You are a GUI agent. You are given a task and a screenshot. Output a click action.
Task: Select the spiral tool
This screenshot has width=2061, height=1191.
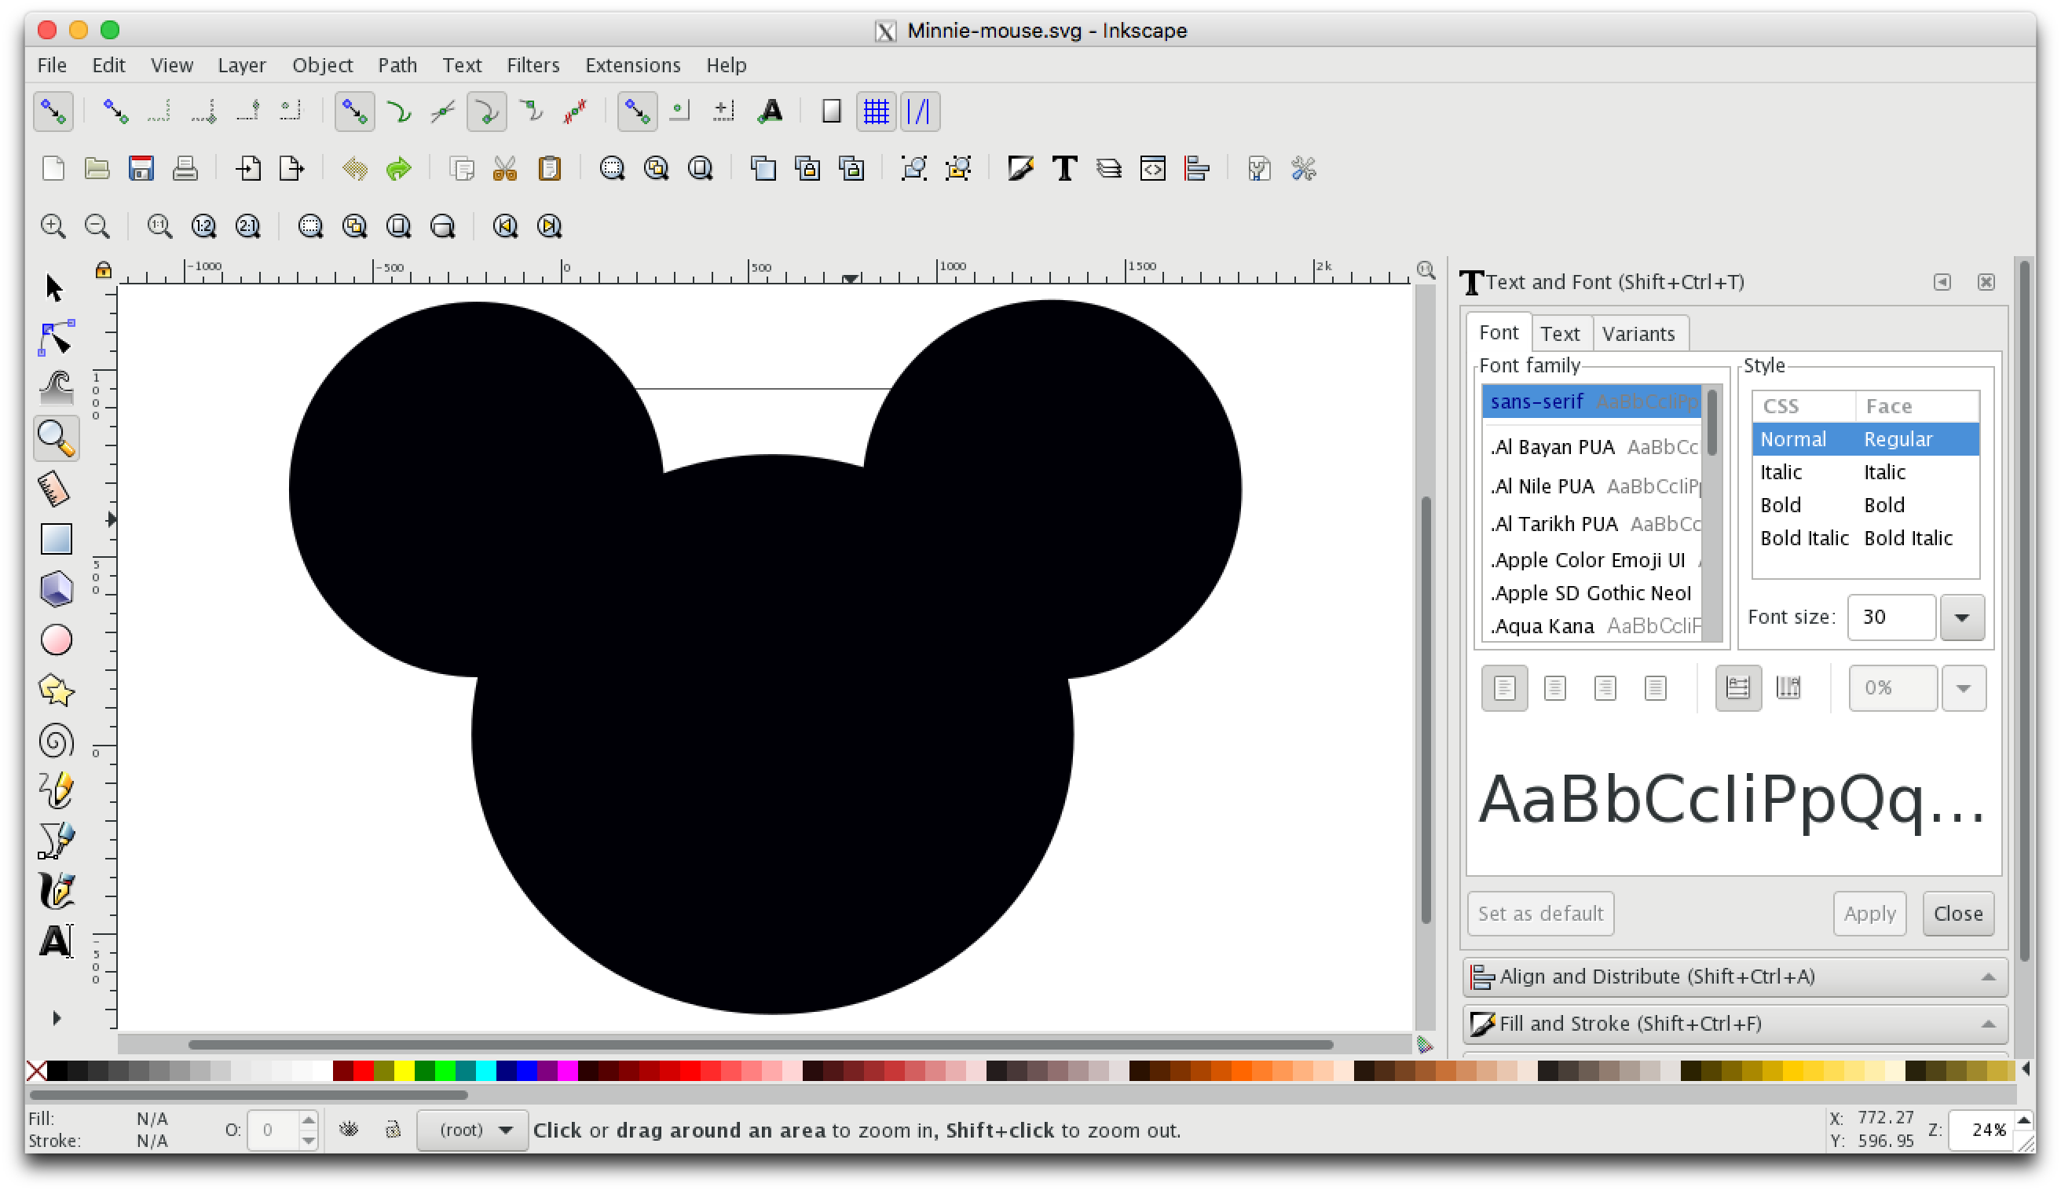[55, 741]
